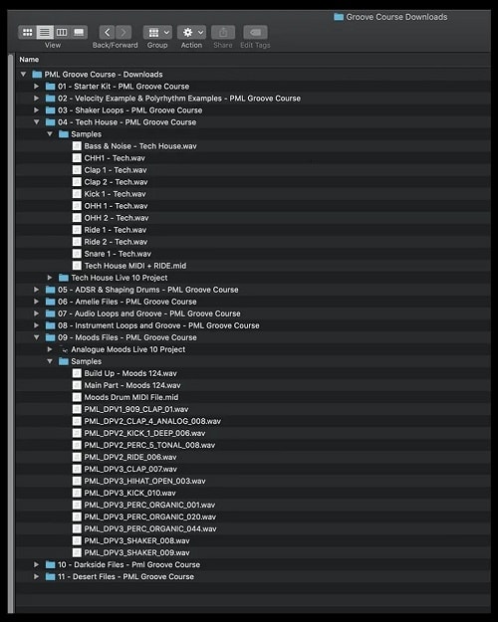This screenshot has width=498, height=622.
Task: Click the Edit Tags icon
Action: (x=255, y=32)
